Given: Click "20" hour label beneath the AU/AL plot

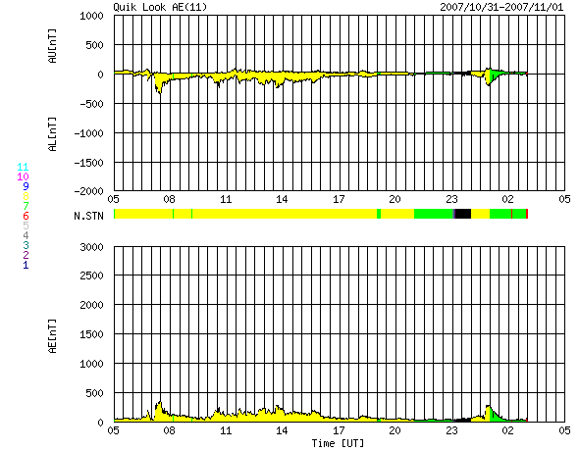Looking at the screenshot, I should coord(395,199).
